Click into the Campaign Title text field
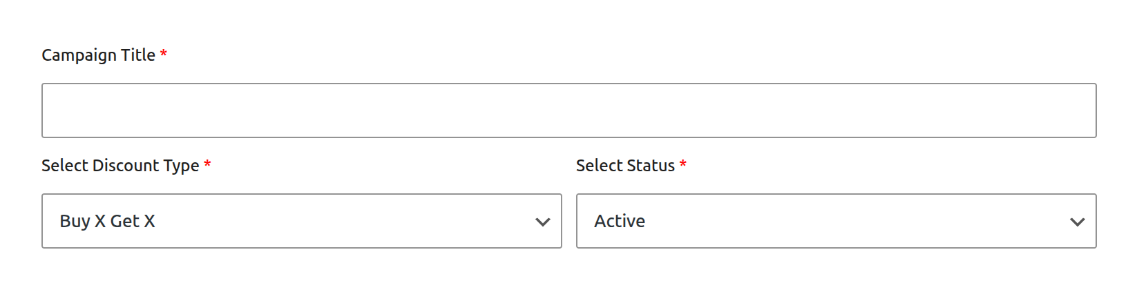The width and height of the screenshot is (1128, 290). click(x=568, y=110)
